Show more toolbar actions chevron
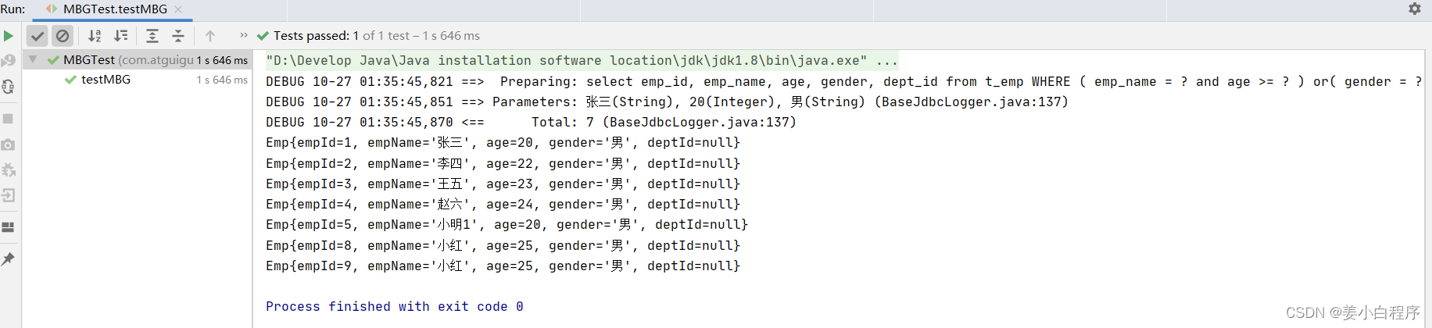Viewport: 1432px width, 328px height. (x=243, y=35)
